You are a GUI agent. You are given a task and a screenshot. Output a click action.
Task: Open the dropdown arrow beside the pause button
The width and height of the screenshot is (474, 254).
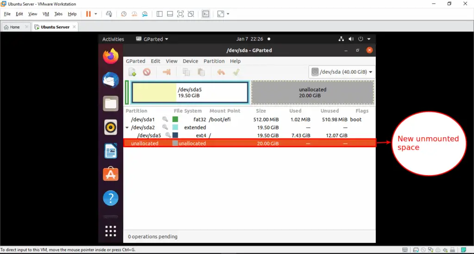[96, 14]
